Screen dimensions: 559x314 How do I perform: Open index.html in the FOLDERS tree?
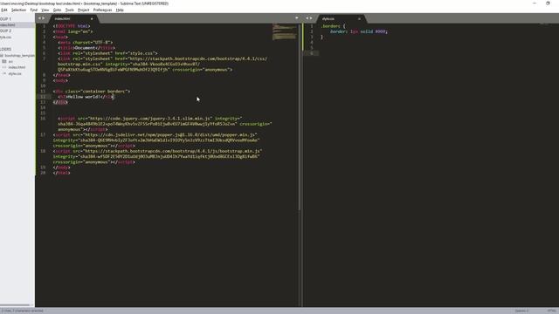click(17, 67)
